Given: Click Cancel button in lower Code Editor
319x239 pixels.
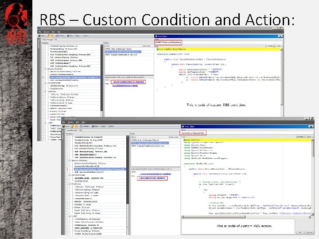Looking at the screenshot, I should tap(309, 232).
